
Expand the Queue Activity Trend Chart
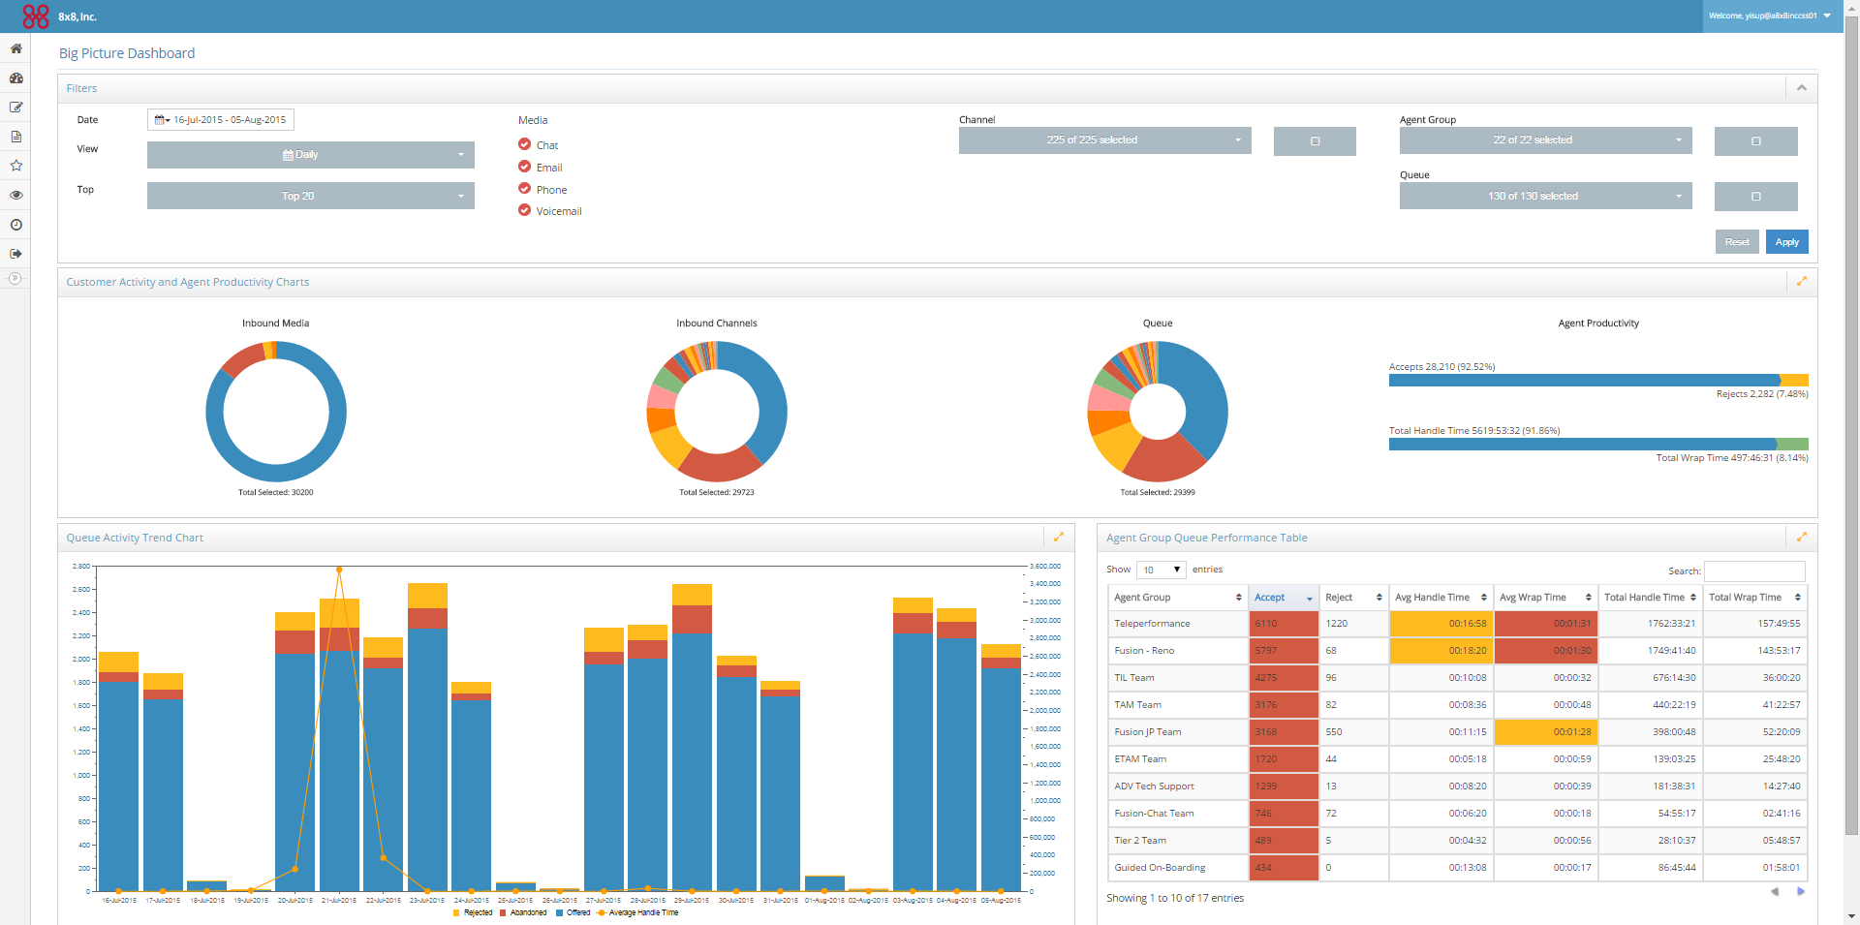tap(1058, 537)
